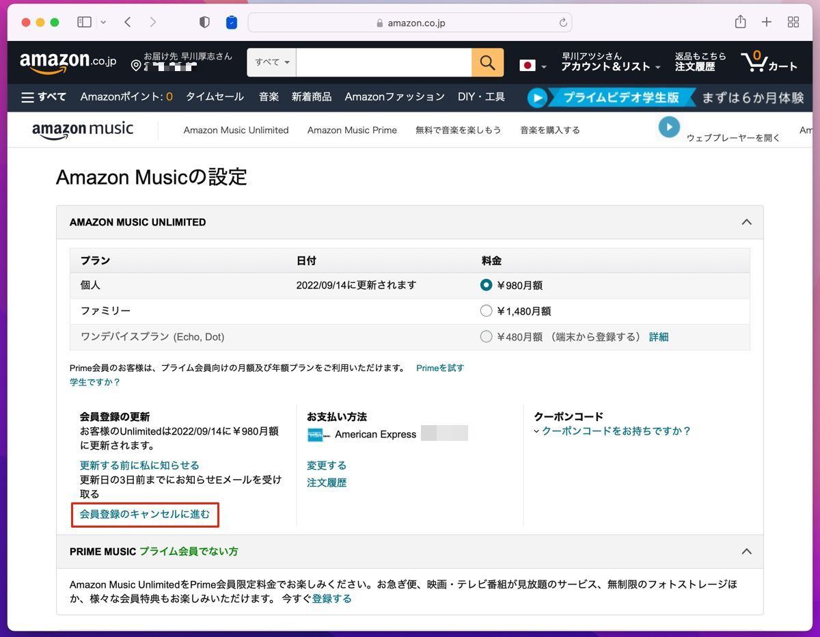
Task: Select the 個人 ¥980月額 plan radio
Action: pos(486,285)
